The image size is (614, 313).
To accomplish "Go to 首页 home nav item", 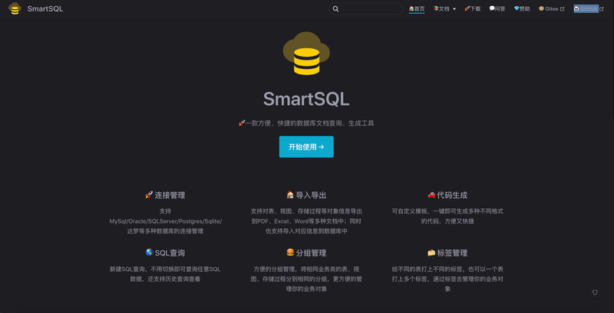I will tap(417, 8).
